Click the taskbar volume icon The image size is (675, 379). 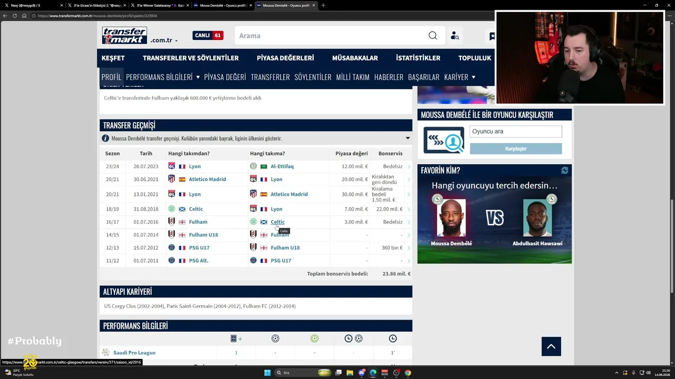coord(648,373)
